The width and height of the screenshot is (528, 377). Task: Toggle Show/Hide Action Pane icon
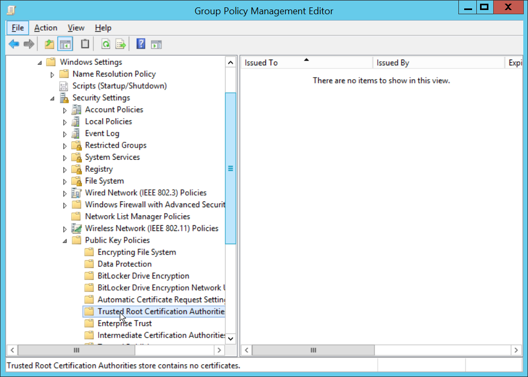tap(157, 44)
